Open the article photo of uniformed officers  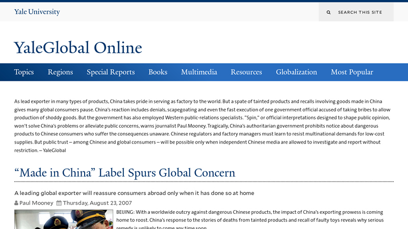64,219
